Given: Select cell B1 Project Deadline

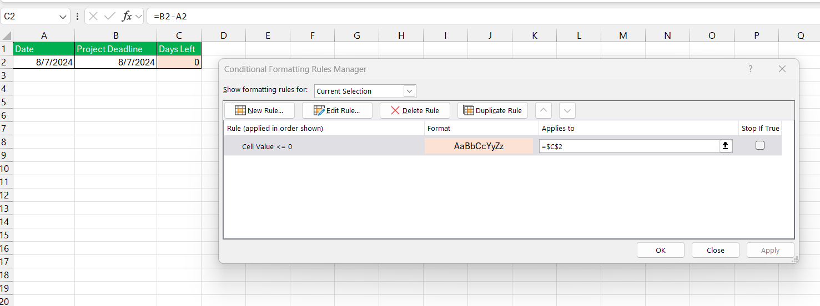Looking at the screenshot, I should tap(115, 49).
